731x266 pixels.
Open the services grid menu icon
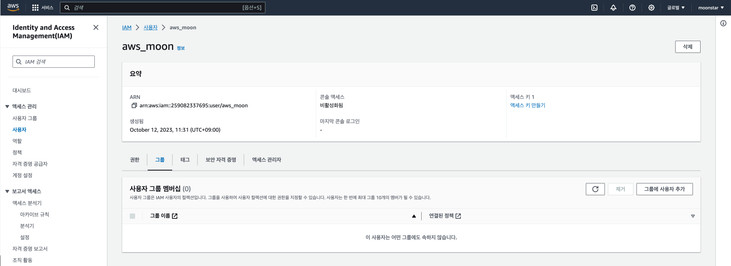(x=35, y=8)
